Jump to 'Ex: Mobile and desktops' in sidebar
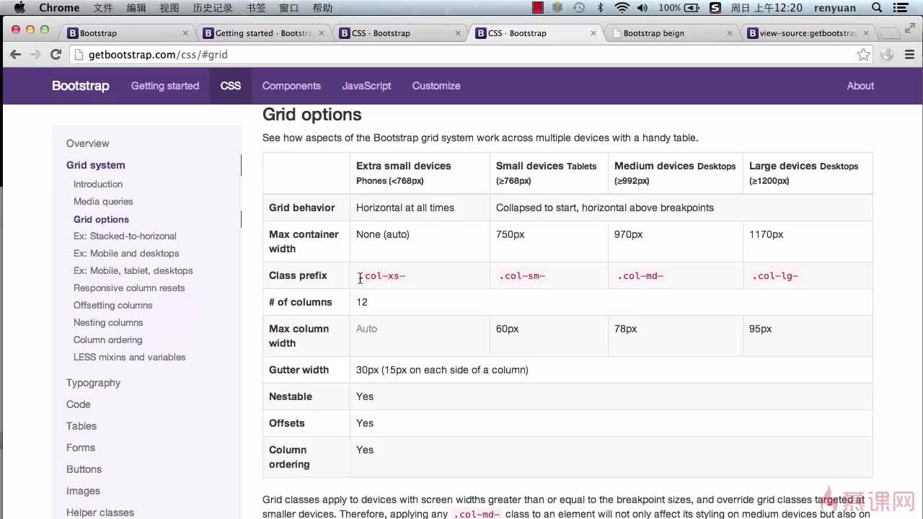This screenshot has width=923, height=519. click(126, 253)
